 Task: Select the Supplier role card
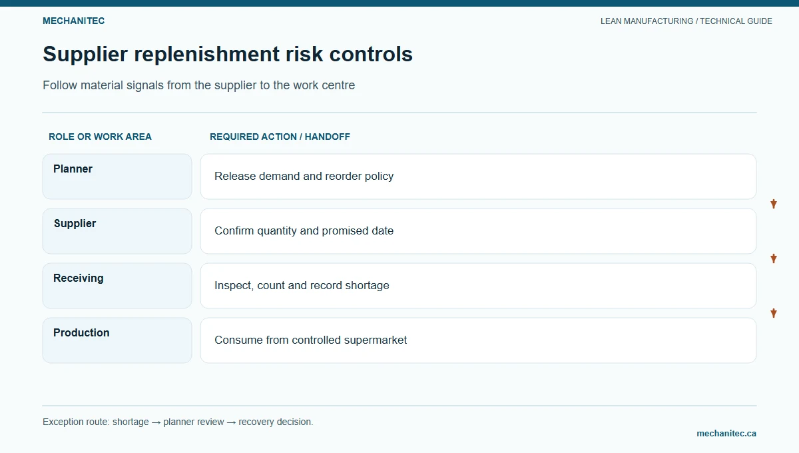pos(117,231)
